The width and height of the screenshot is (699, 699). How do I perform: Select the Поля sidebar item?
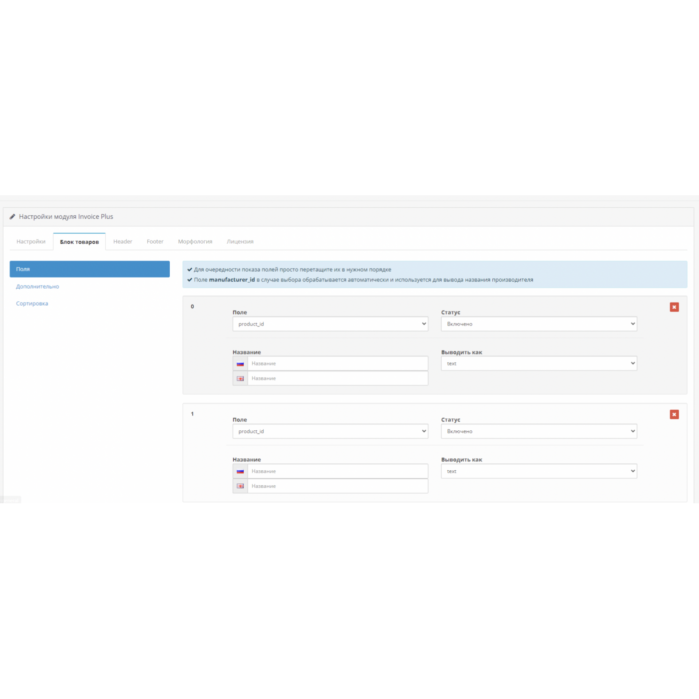click(x=89, y=269)
